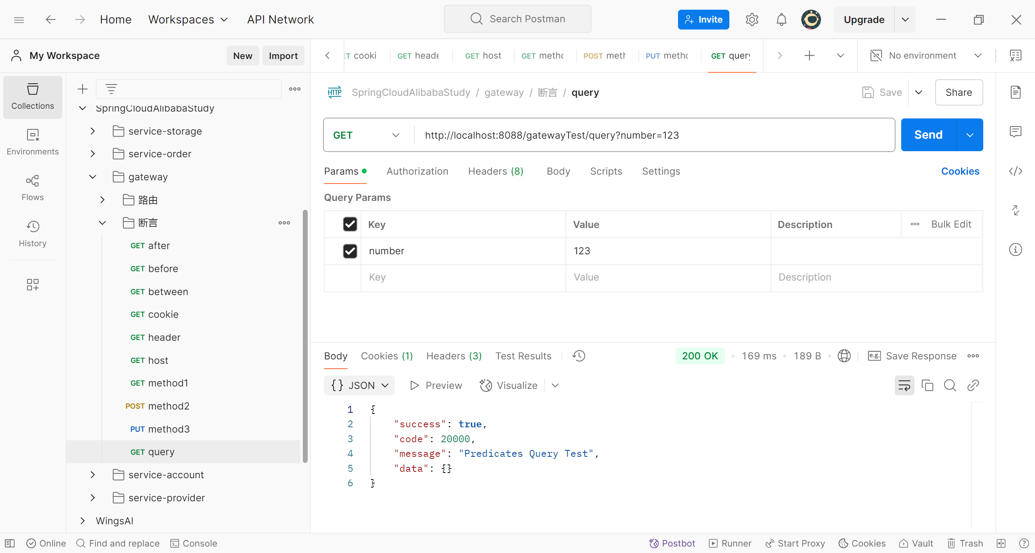Select the GET between request

click(x=184, y=291)
